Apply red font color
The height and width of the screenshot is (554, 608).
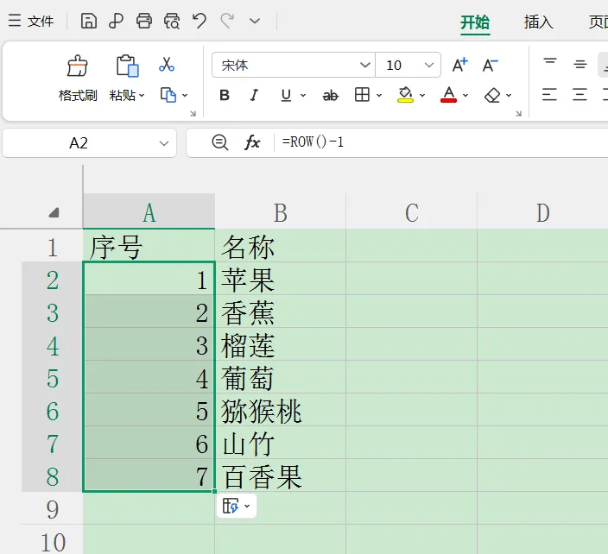[x=448, y=95]
